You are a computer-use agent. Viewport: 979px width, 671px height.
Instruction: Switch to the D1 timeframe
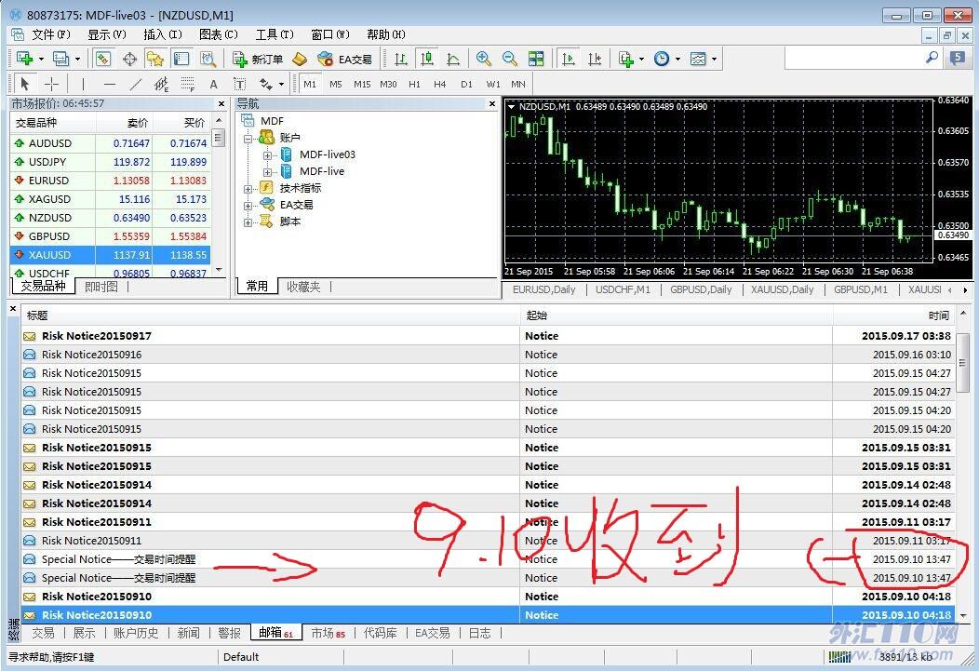[x=466, y=84]
